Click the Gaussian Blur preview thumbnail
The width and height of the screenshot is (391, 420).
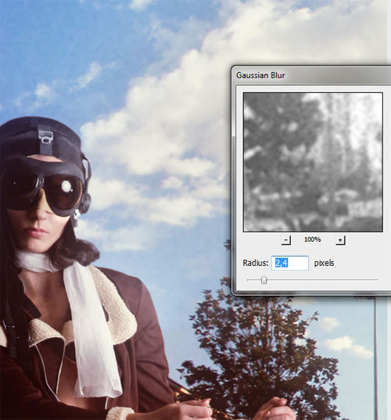[x=313, y=163]
